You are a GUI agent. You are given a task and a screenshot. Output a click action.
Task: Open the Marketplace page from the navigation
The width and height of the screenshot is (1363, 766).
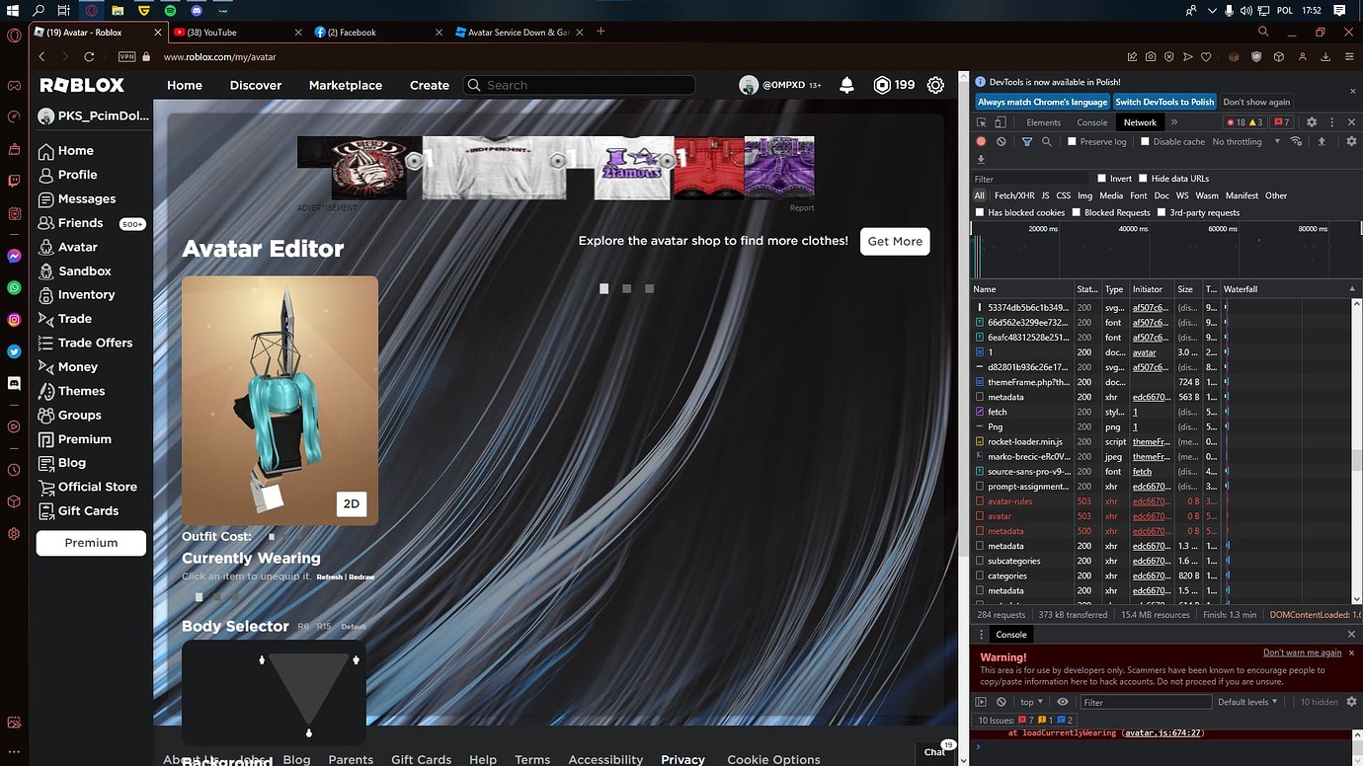[346, 85]
